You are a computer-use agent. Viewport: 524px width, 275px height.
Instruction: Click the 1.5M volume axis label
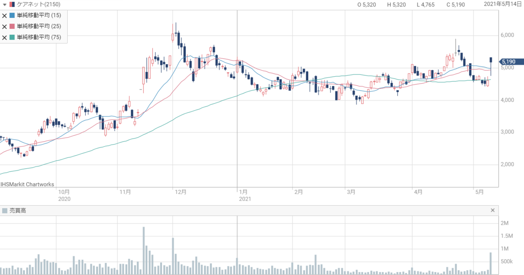pyautogui.click(x=507, y=236)
